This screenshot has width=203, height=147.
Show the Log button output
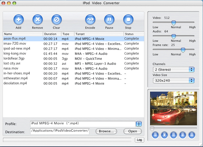point(139,140)
